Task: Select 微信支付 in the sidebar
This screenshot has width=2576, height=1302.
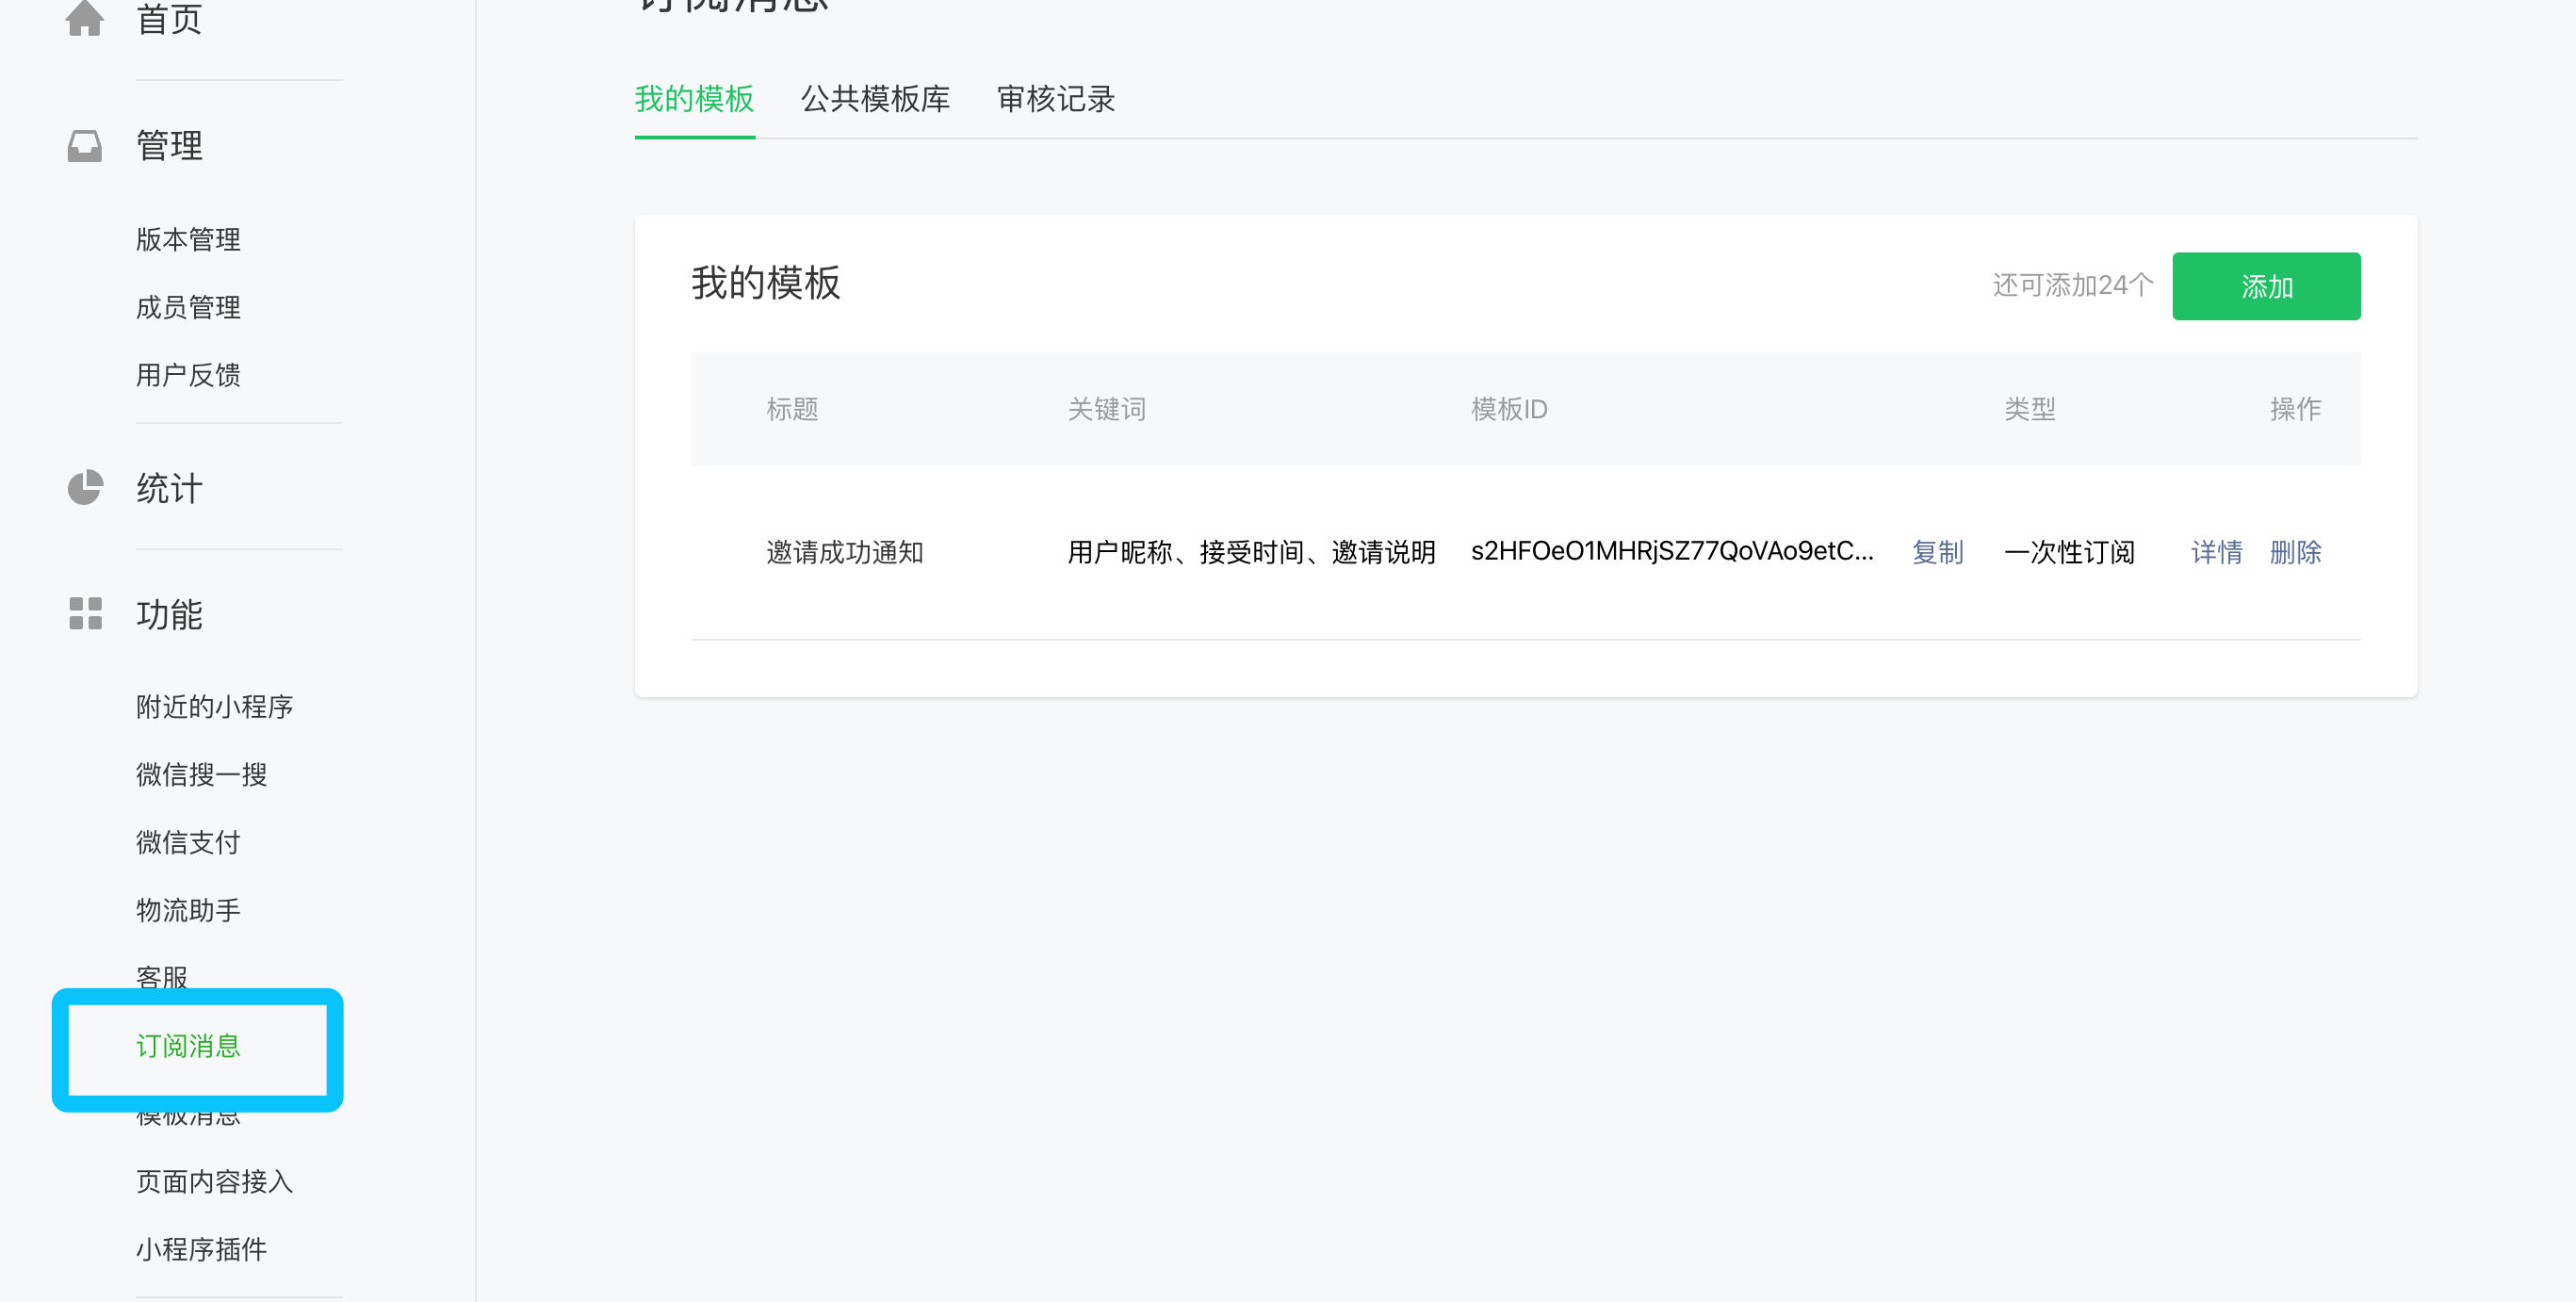Action: [188, 843]
